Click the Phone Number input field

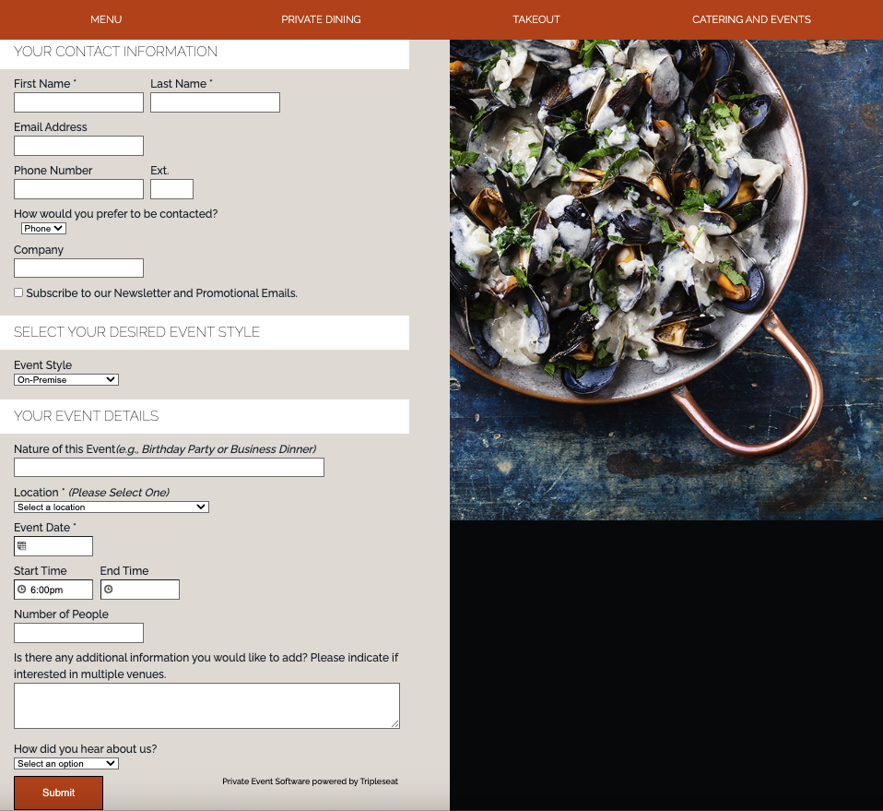[x=78, y=189]
